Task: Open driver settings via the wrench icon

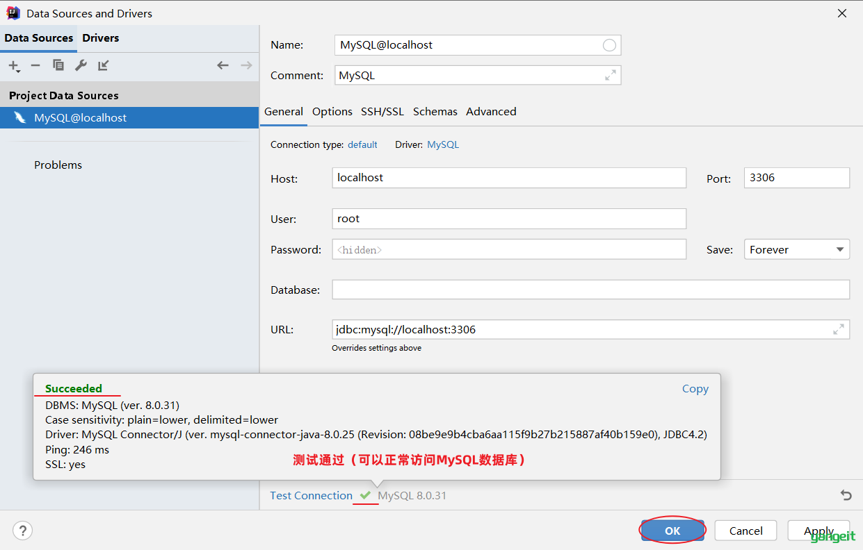Action: [x=81, y=65]
